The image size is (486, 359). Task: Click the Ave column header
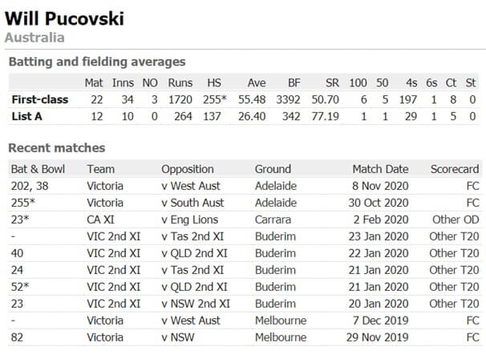point(256,83)
